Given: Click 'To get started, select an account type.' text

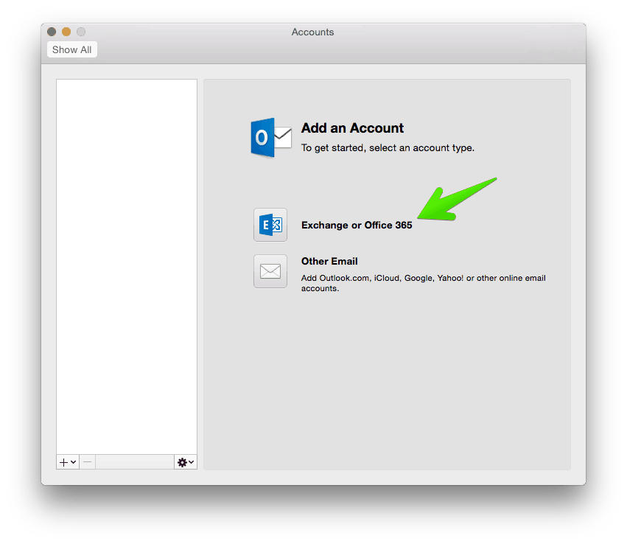Looking at the screenshot, I should tap(388, 148).
